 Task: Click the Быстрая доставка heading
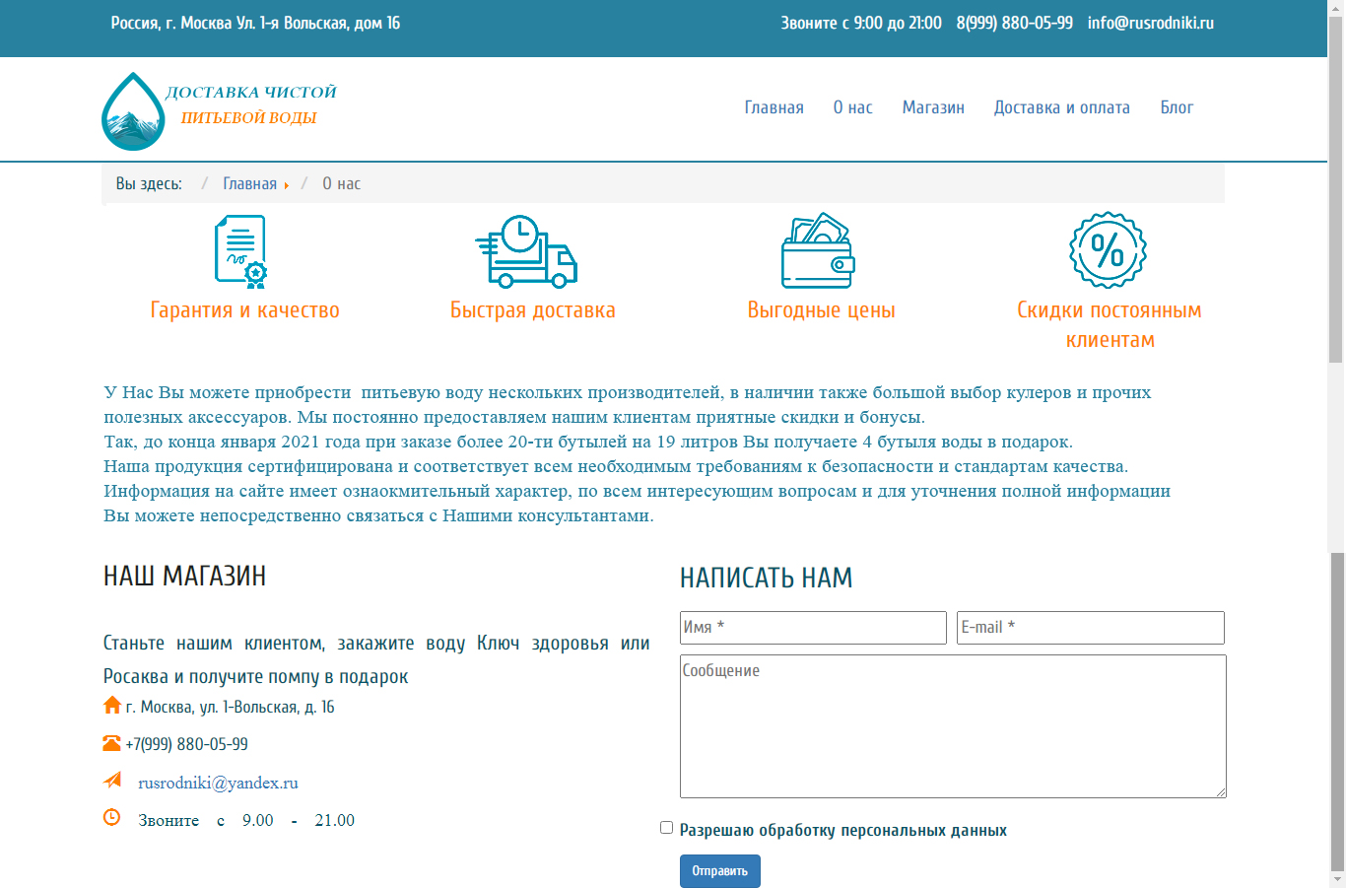click(533, 310)
